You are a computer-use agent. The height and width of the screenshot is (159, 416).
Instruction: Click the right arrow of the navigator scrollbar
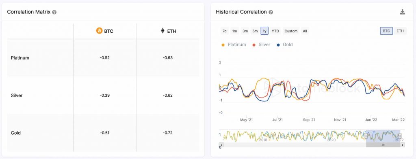403,145
